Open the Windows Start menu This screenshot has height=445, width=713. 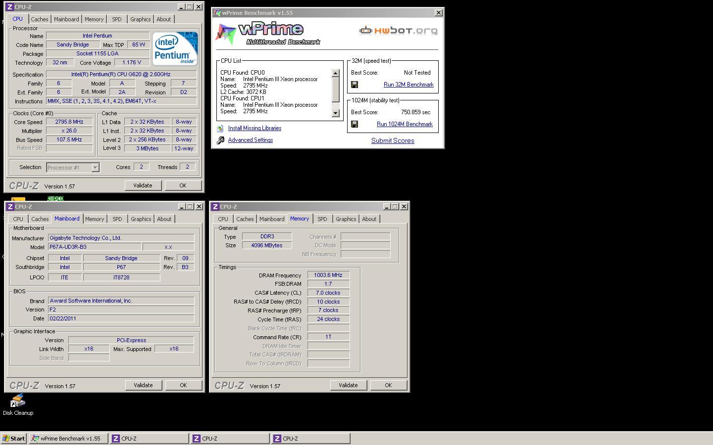[14, 439]
